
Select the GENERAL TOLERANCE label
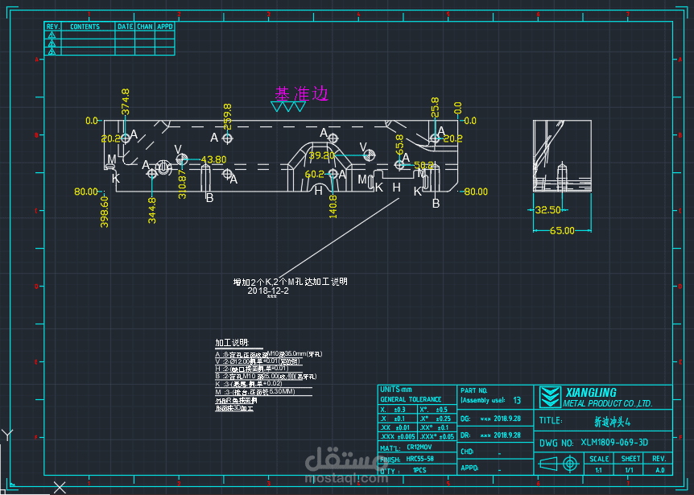[411, 399]
